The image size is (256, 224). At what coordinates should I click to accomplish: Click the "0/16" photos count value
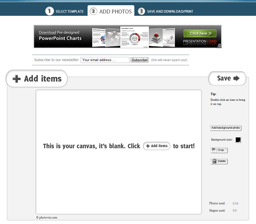(235, 203)
